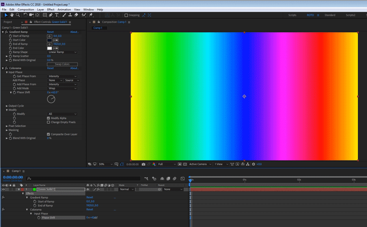The width and height of the screenshot is (367, 227).
Task: Expand the Masking group
Action: (7, 130)
